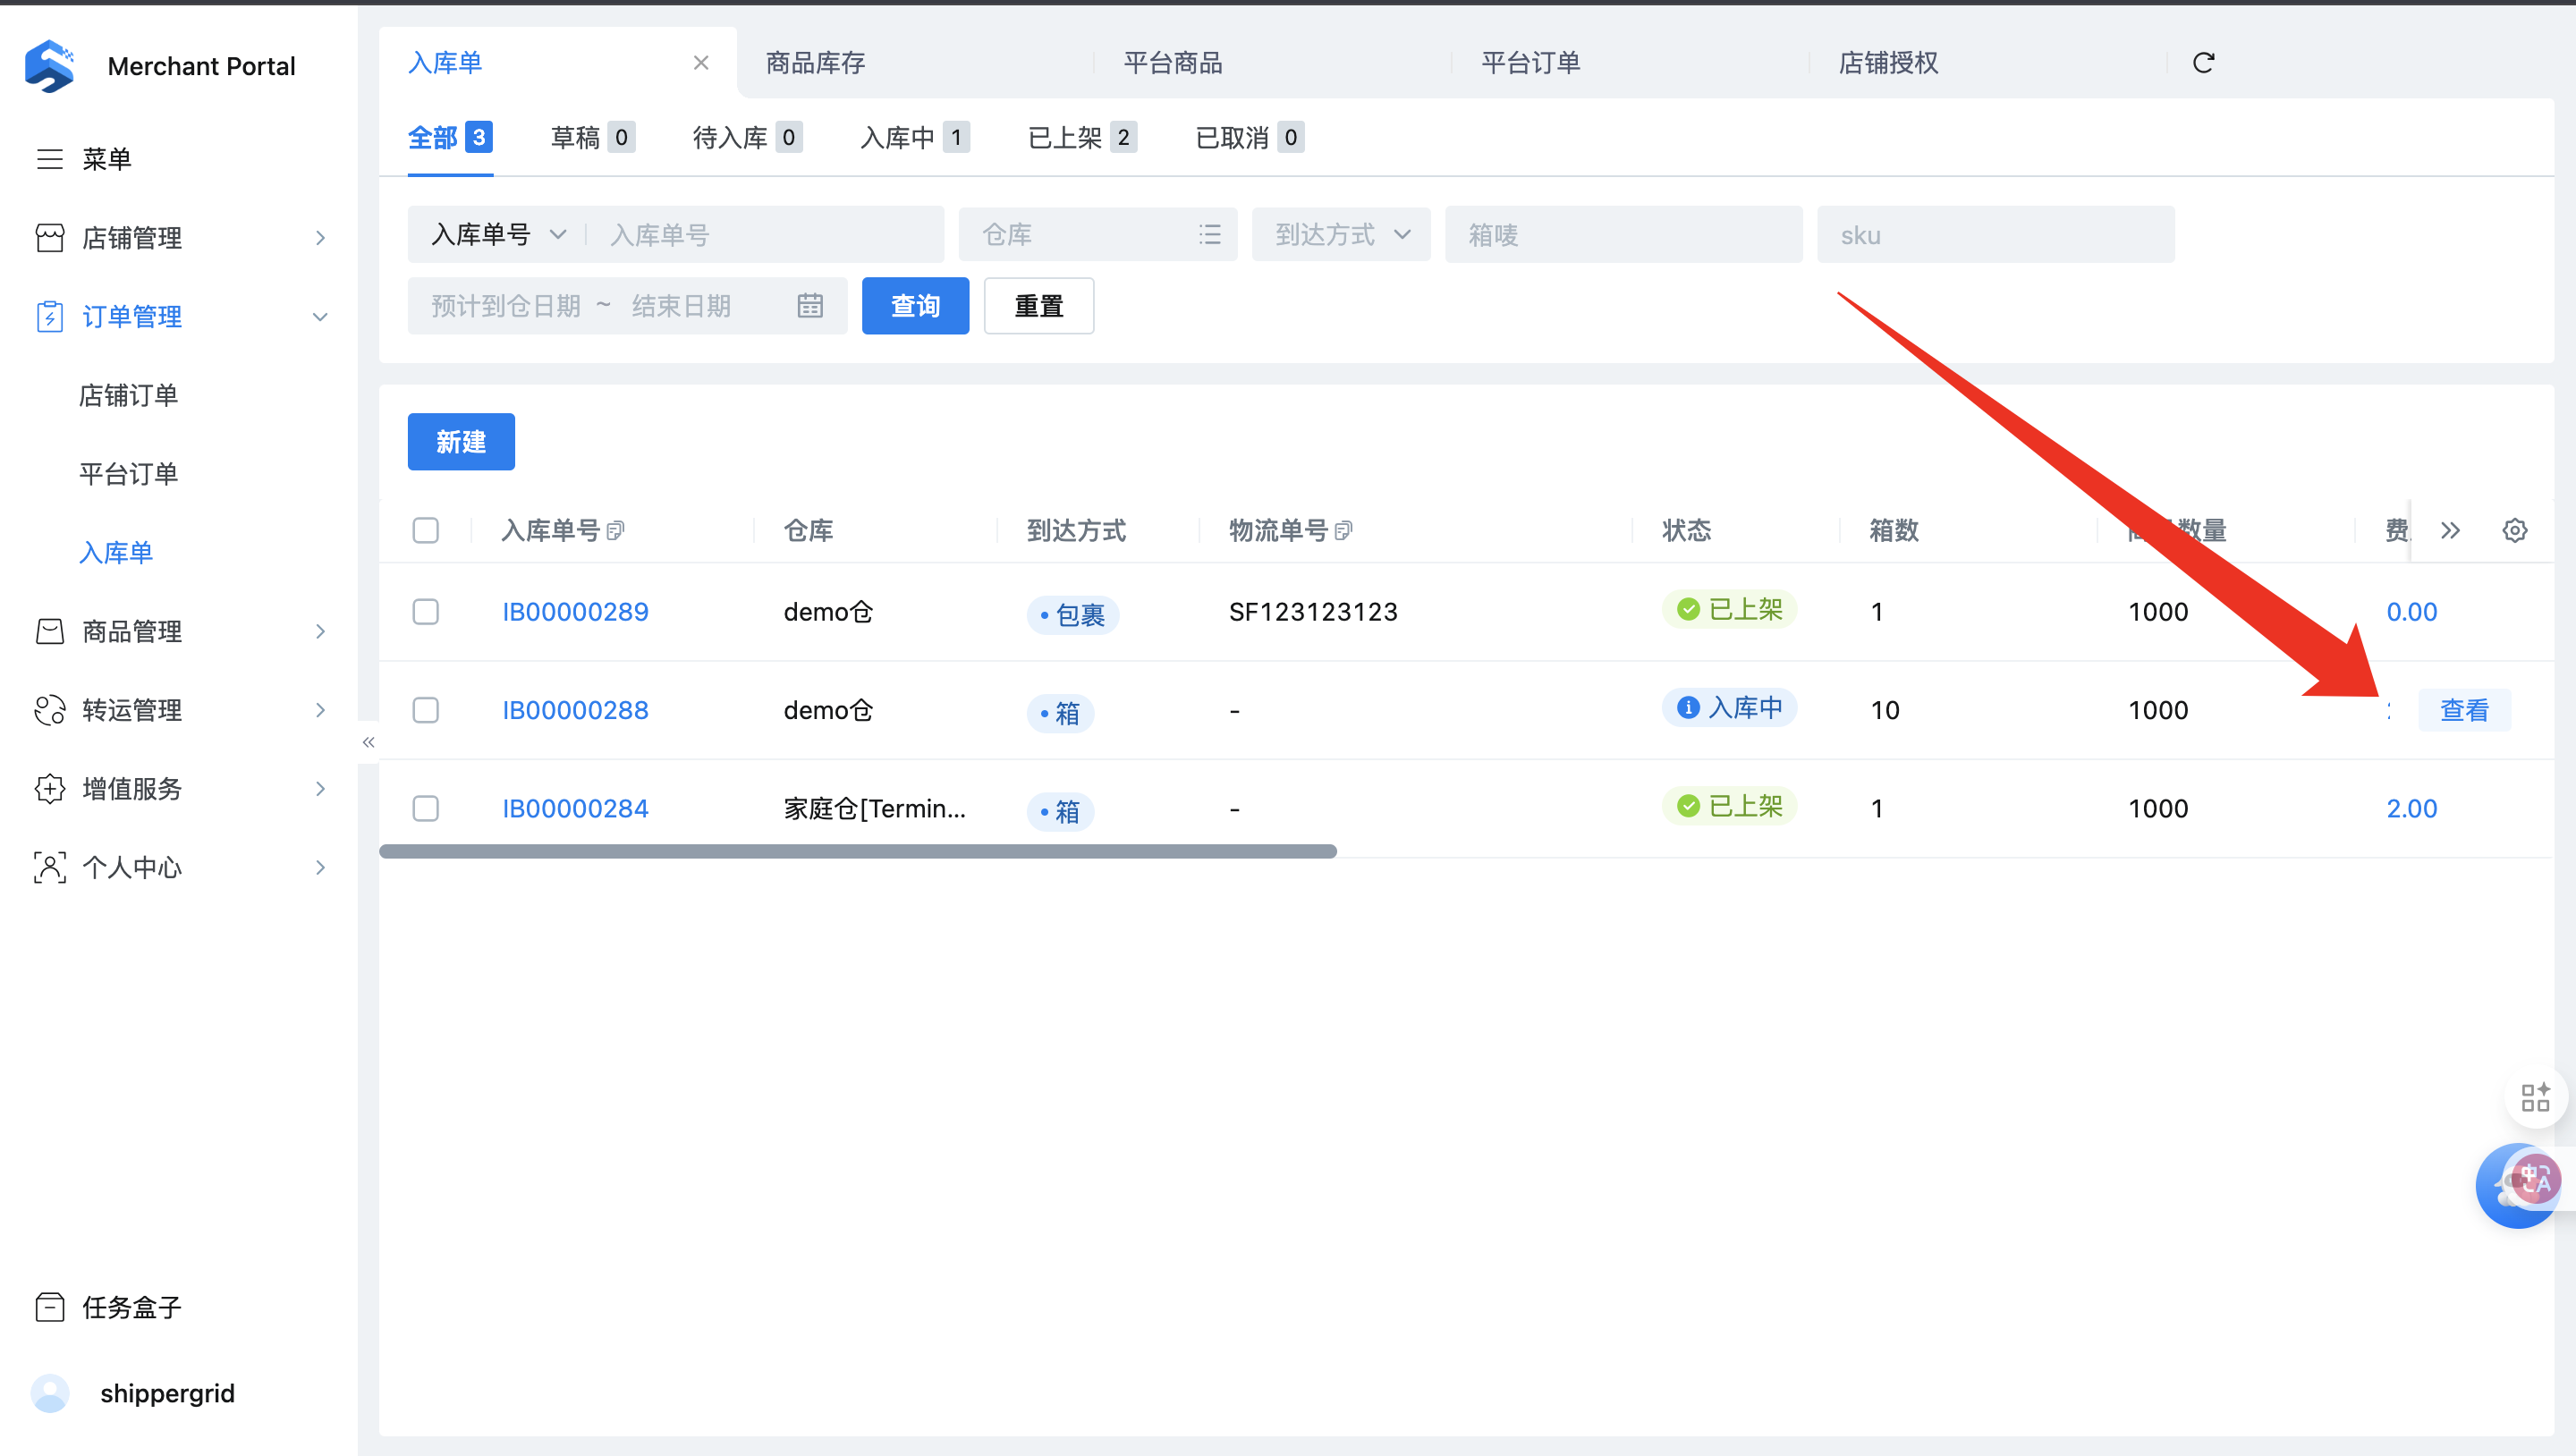Click the calendar icon in date range field

[x=810, y=305]
